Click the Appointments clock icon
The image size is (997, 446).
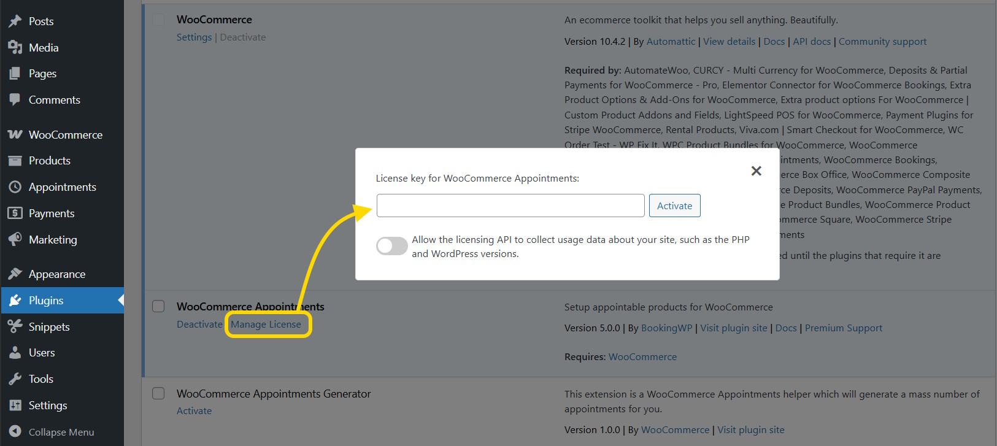(15, 187)
